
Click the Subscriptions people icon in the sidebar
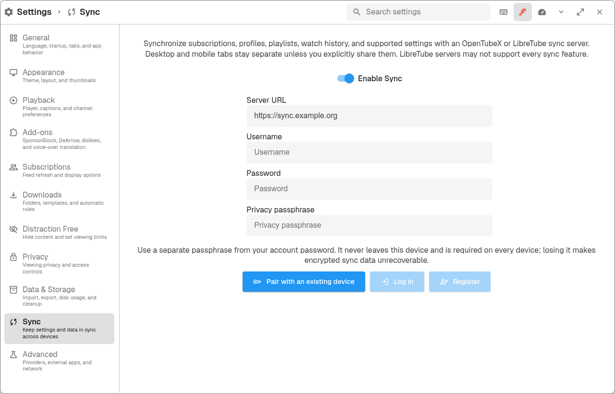pyautogui.click(x=13, y=167)
